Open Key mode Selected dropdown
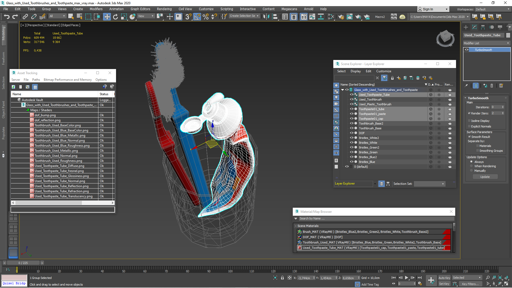Viewport: 512px width, 288px height. click(x=467, y=278)
